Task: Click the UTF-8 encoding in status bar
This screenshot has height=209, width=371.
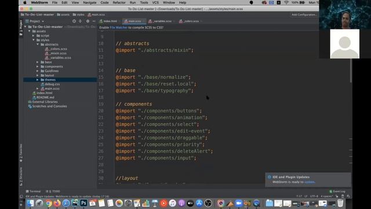Action: [x=314, y=196]
